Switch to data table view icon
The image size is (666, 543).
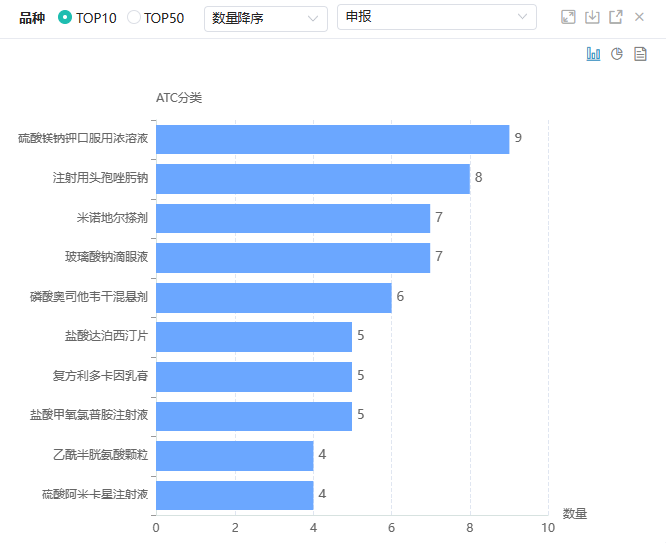pos(640,54)
